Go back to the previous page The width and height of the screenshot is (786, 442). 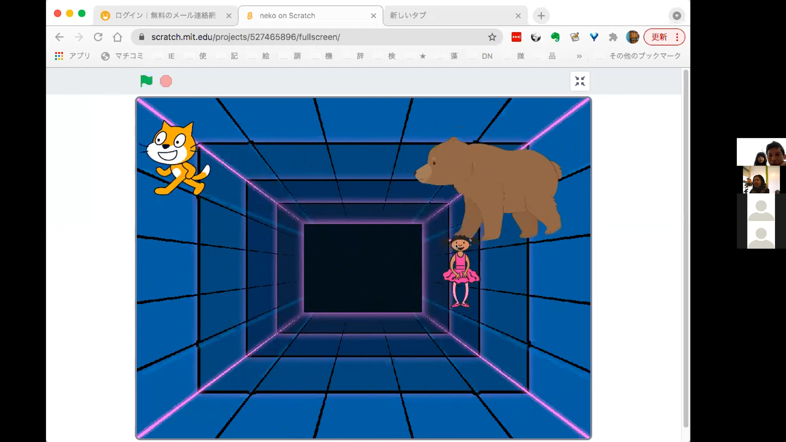59,37
